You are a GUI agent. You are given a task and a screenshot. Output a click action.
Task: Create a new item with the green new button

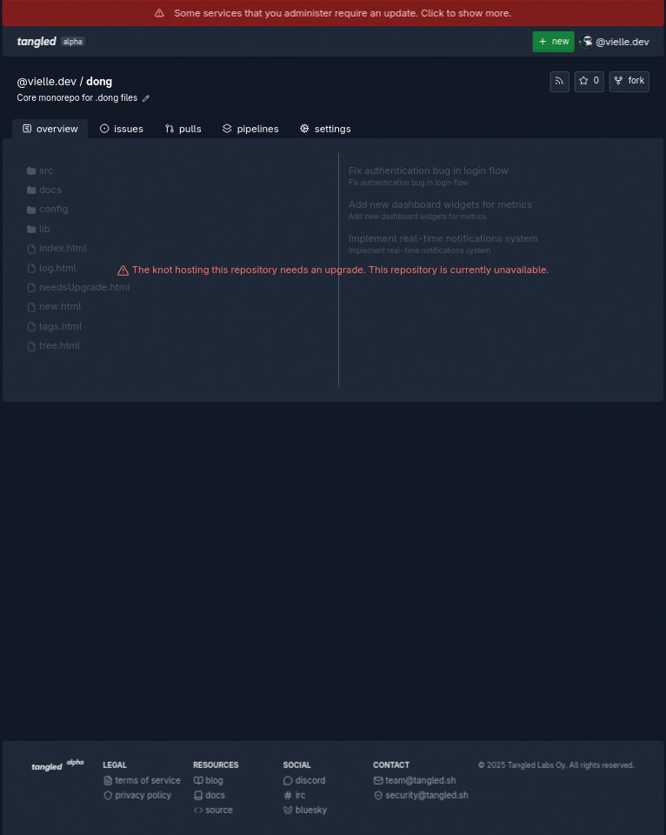[x=553, y=42]
